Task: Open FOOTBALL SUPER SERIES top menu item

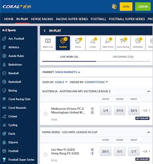Action: 127,19
